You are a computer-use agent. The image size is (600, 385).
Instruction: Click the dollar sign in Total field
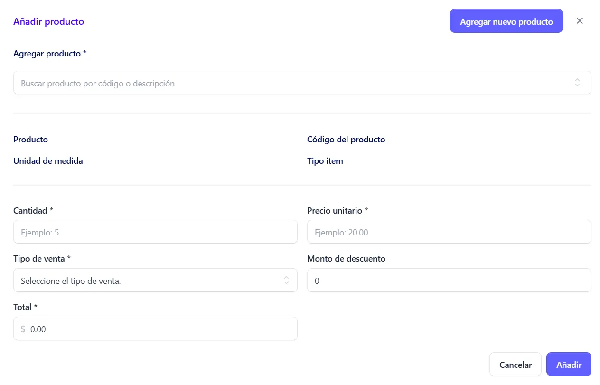click(22, 329)
